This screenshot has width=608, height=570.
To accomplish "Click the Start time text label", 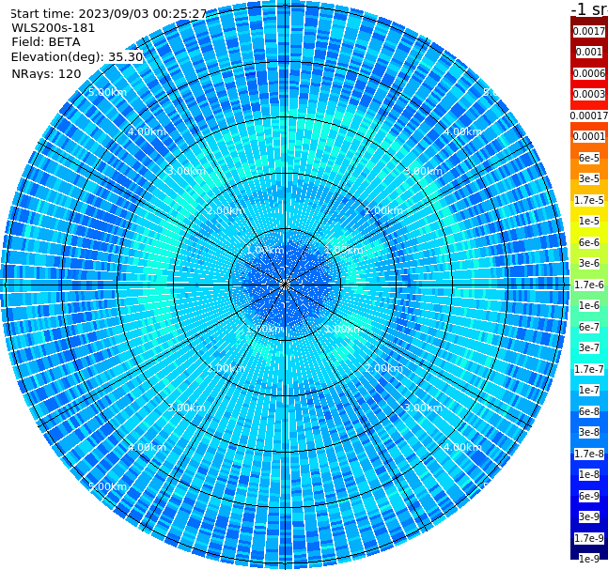I will coord(108,14).
